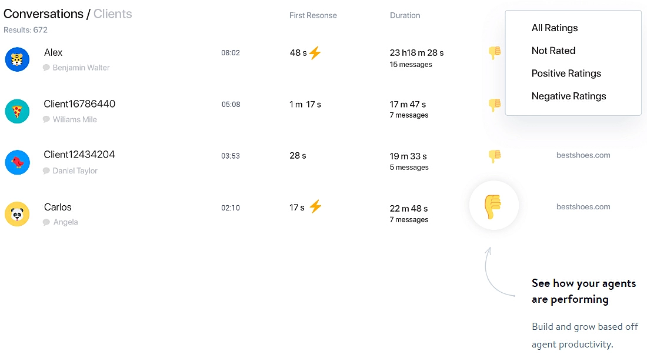
Task: Click Carlos's panda avatar icon
Action: (x=17, y=214)
